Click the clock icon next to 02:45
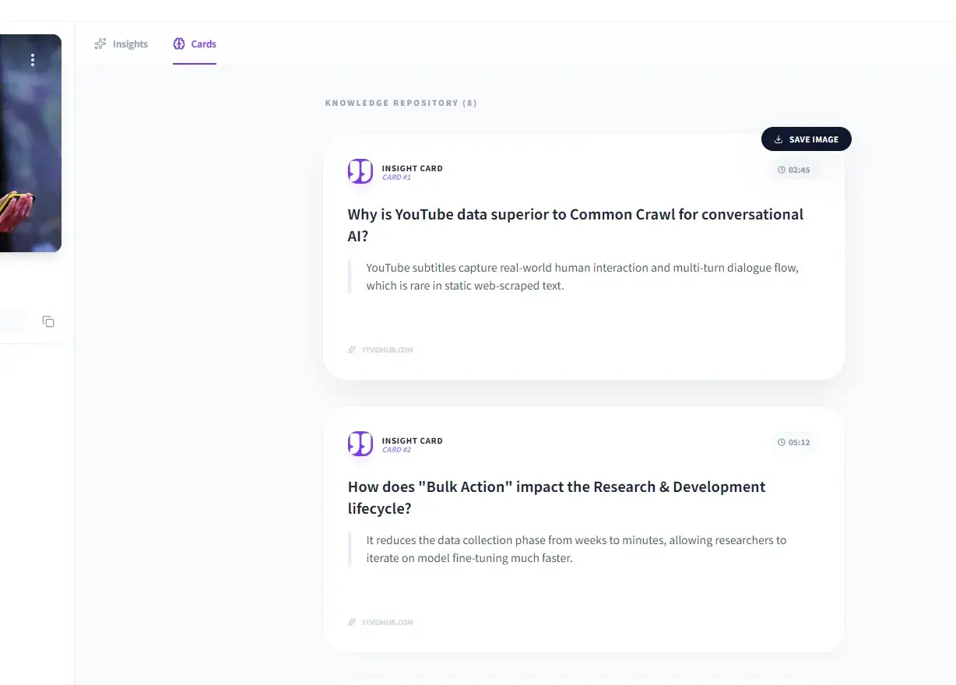 click(x=782, y=170)
